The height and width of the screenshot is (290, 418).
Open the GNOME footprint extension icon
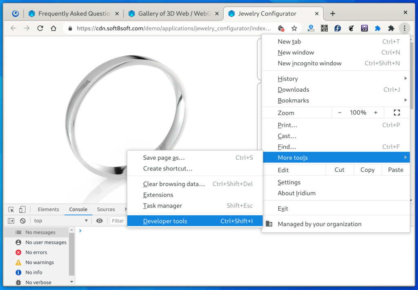tap(351, 28)
